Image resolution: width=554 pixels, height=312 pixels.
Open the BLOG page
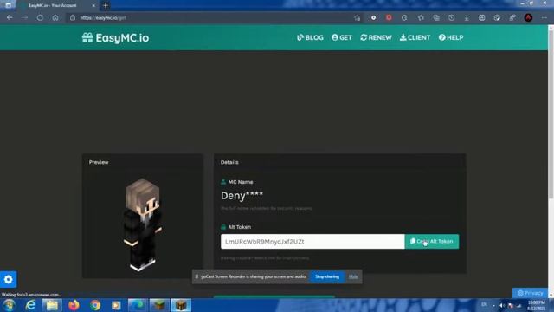(310, 37)
